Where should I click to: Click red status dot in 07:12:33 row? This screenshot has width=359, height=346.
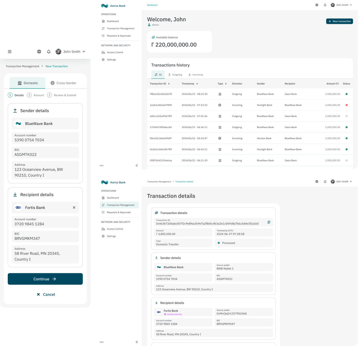[x=347, y=105]
